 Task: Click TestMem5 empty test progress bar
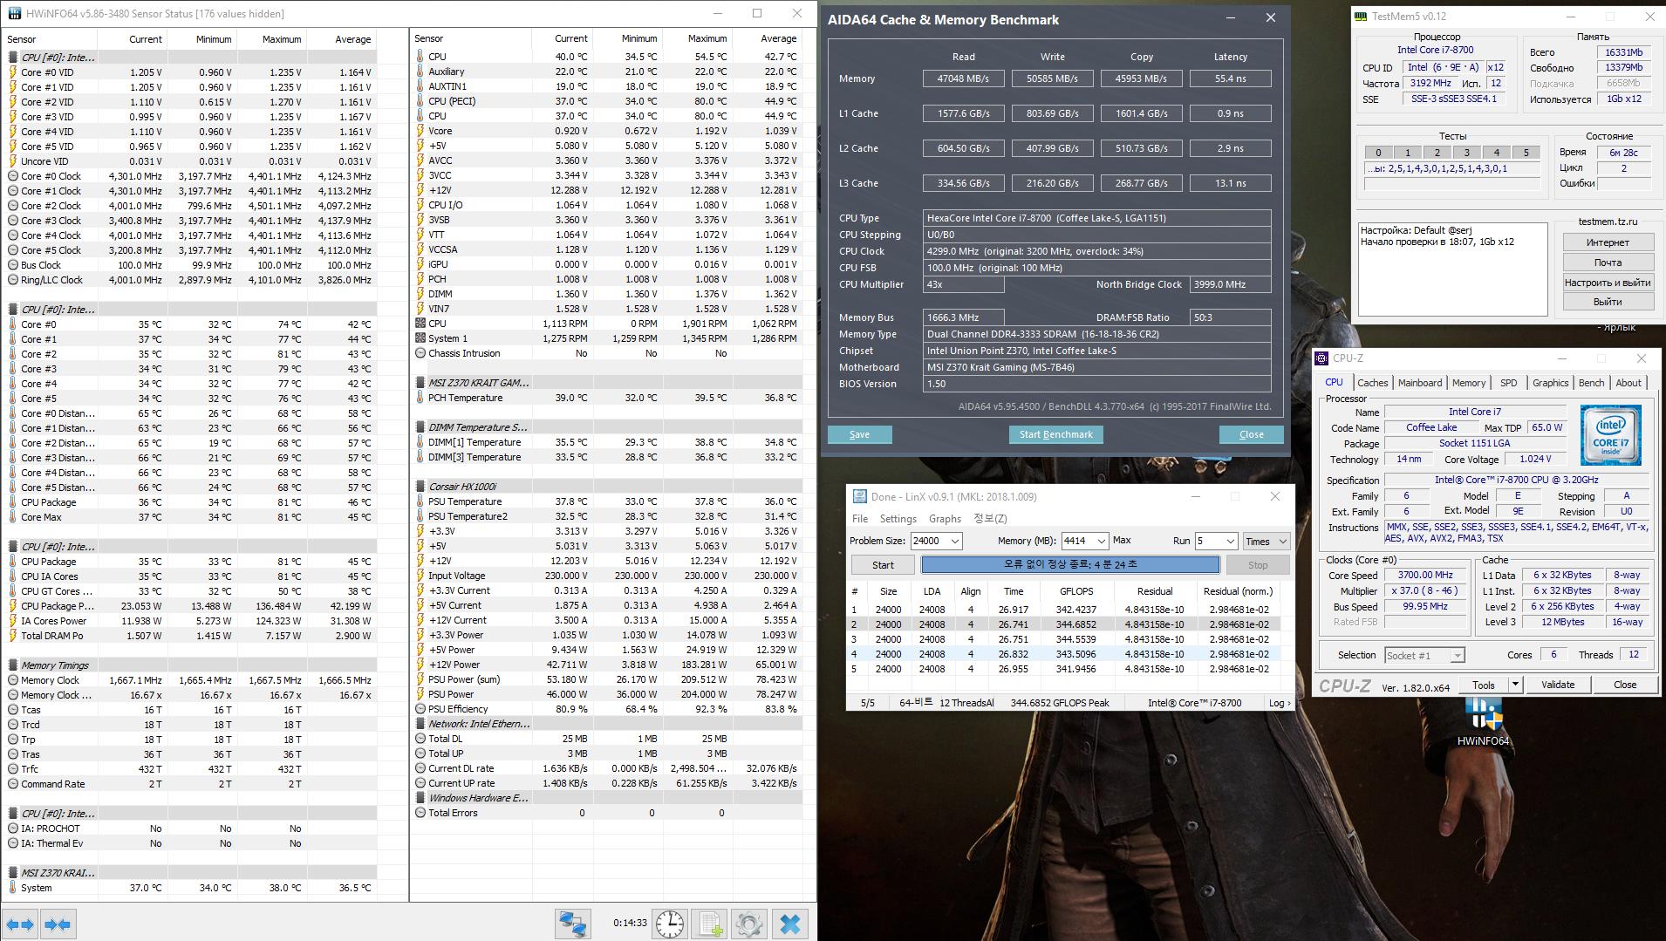pyautogui.click(x=1451, y=184)
